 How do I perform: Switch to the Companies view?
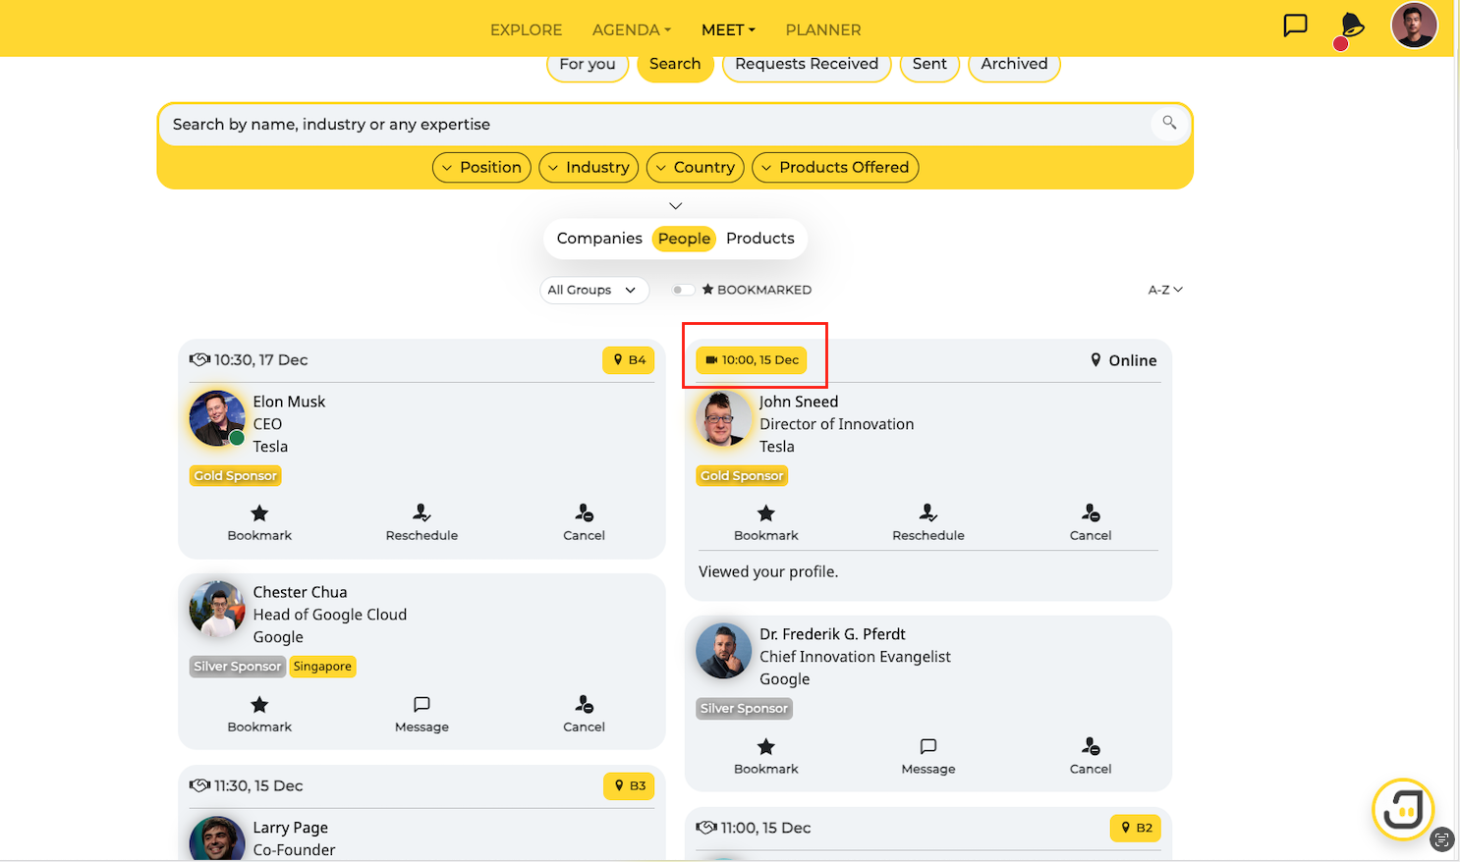(x=599, y=239)
